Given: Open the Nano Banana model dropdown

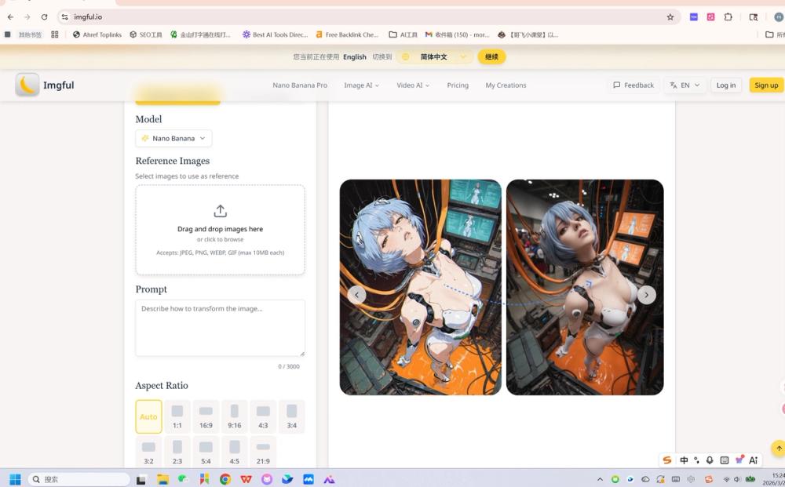Looking at the screenshot, I should tap(173, 138).
